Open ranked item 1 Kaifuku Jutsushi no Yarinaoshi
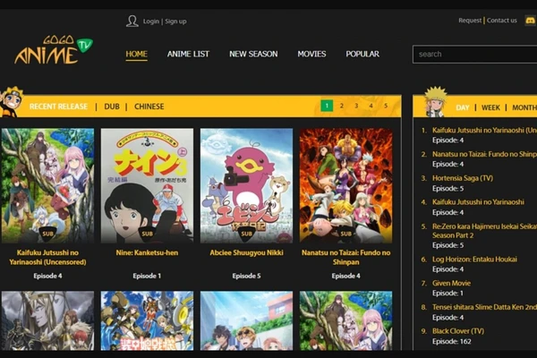This screenshot has width=537, height=358. [x=484, y=130]
